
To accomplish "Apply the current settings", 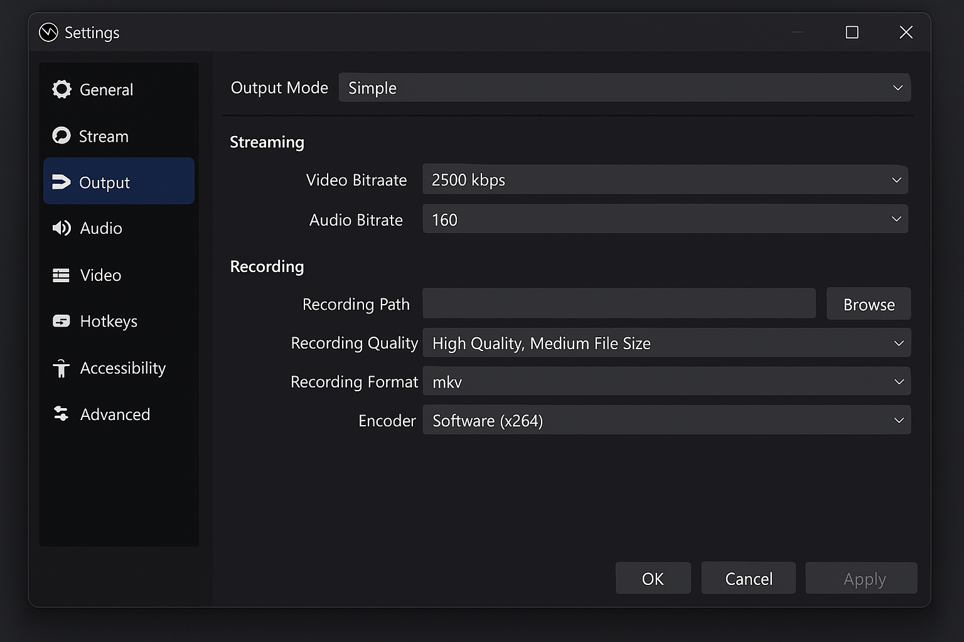I will coord(861,578).
